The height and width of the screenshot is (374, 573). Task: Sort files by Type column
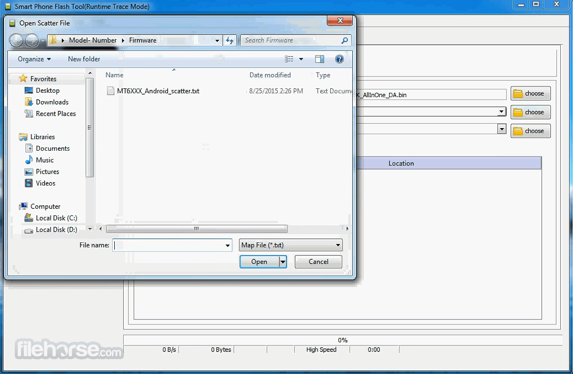pos(323,75)
